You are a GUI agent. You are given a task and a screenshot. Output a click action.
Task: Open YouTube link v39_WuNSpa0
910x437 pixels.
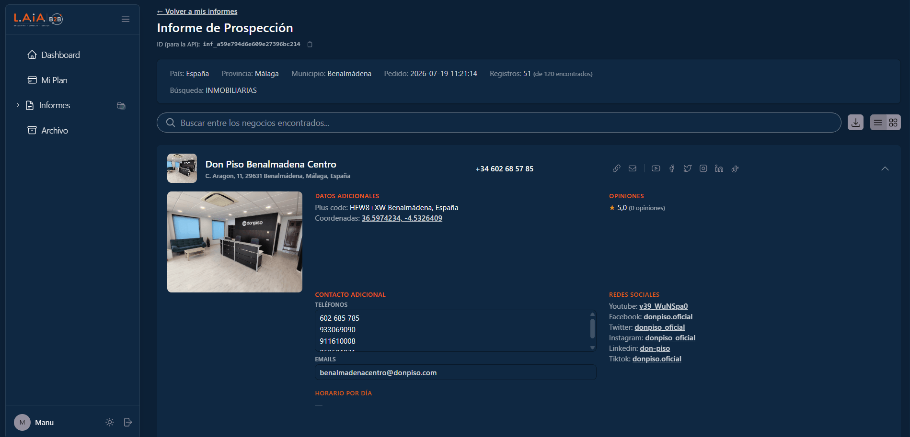click(663, 306)
